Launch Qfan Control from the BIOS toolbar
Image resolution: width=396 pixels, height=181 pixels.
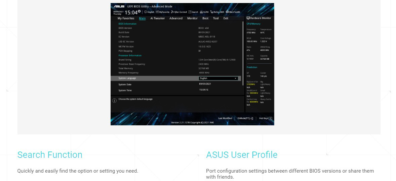tap(179, 12)
